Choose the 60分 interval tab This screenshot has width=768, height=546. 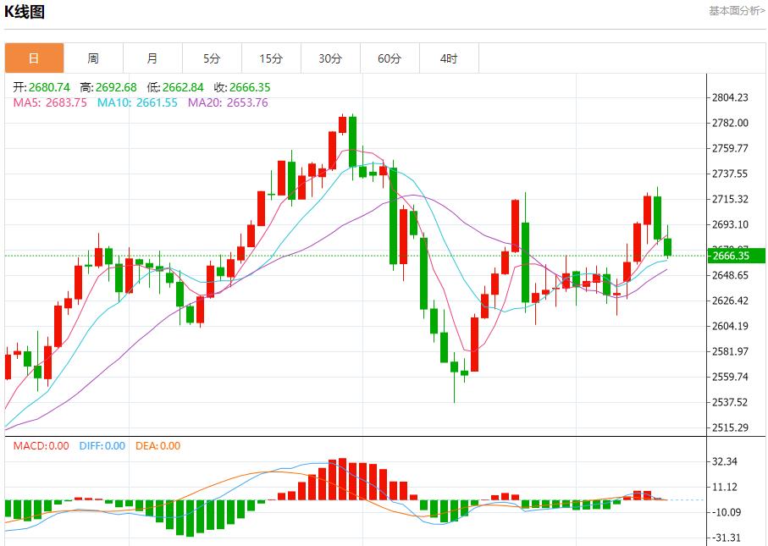[x=390, y=58]
